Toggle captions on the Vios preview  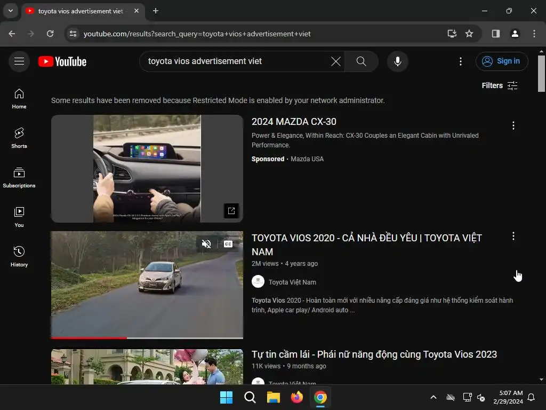click(228, 243)
